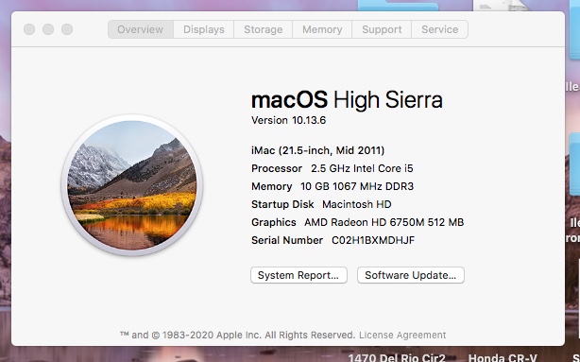Switch to the Memory tab
Screen dimensions: 580x362
pos(322,29)
